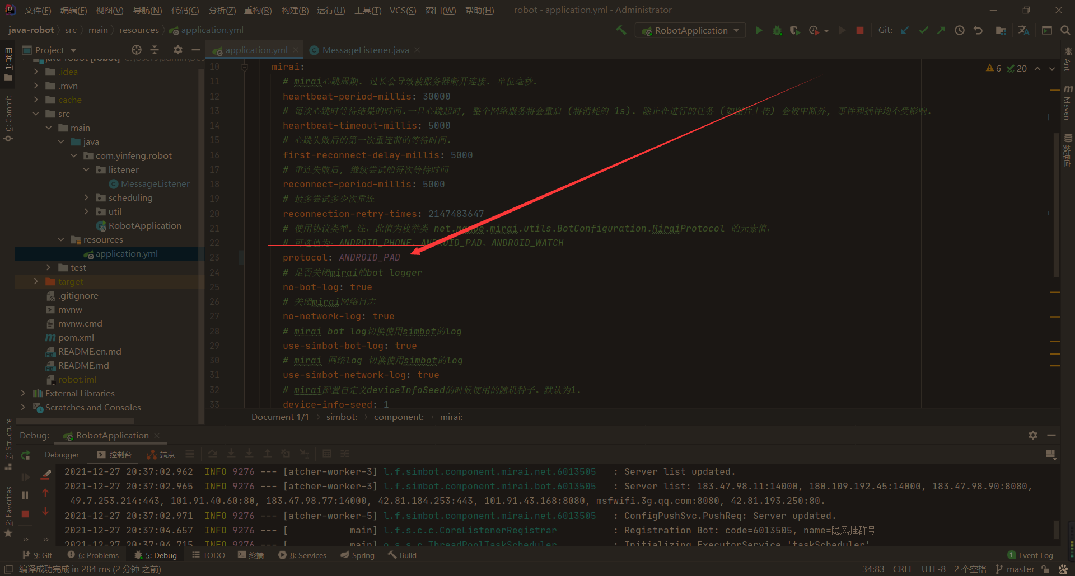Image resolution: width=1075 pixels, height=576 pixels.
Task: Open the RobotApplication run configuration dropdown
Action: click(x=690, y=30)
